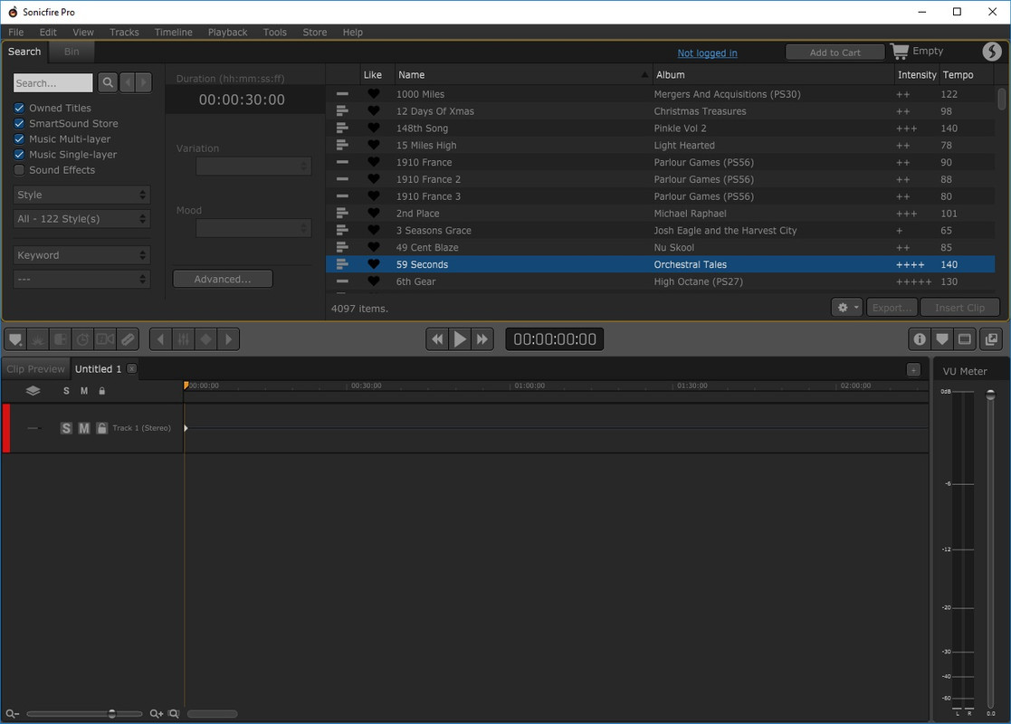Click the lock icon in track header row
The image size is (1011, 724).
(x=102, y=391)
